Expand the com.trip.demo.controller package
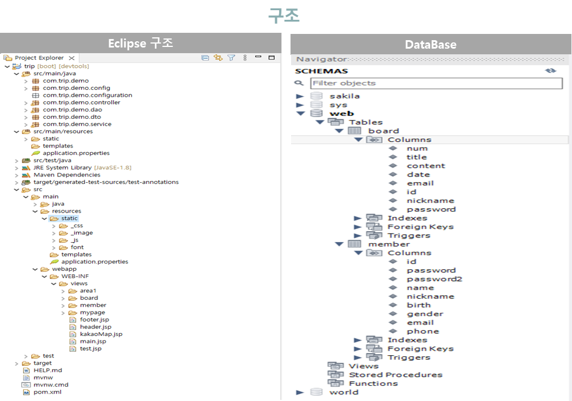 pyautogui.click(x=26, y=103)
